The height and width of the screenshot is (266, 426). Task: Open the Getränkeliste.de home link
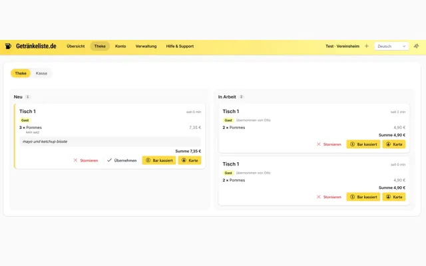click(x=36, y=46)
